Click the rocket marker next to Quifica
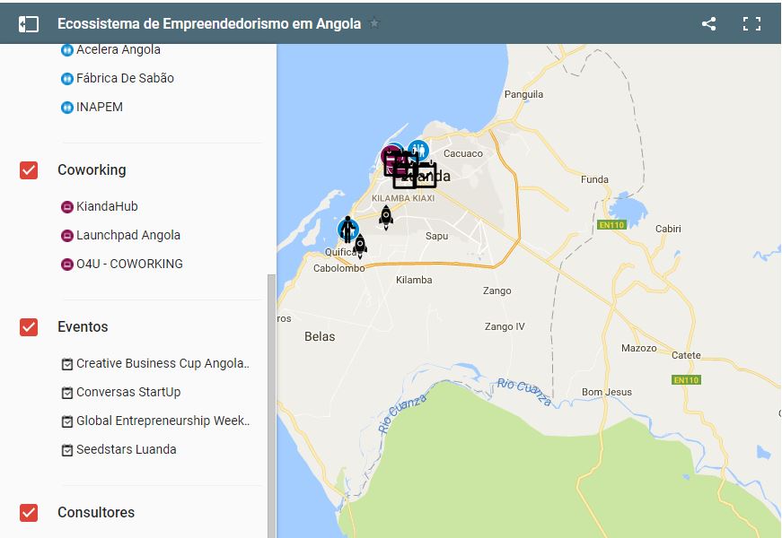This screenshot has height=538, width=782. [360, 246]
